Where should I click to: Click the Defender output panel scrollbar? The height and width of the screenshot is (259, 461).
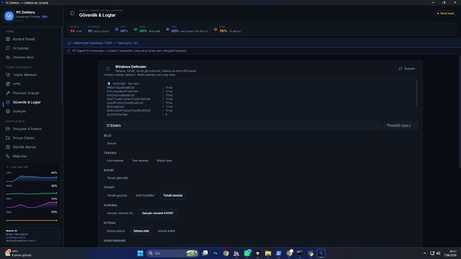pos(416,93)
